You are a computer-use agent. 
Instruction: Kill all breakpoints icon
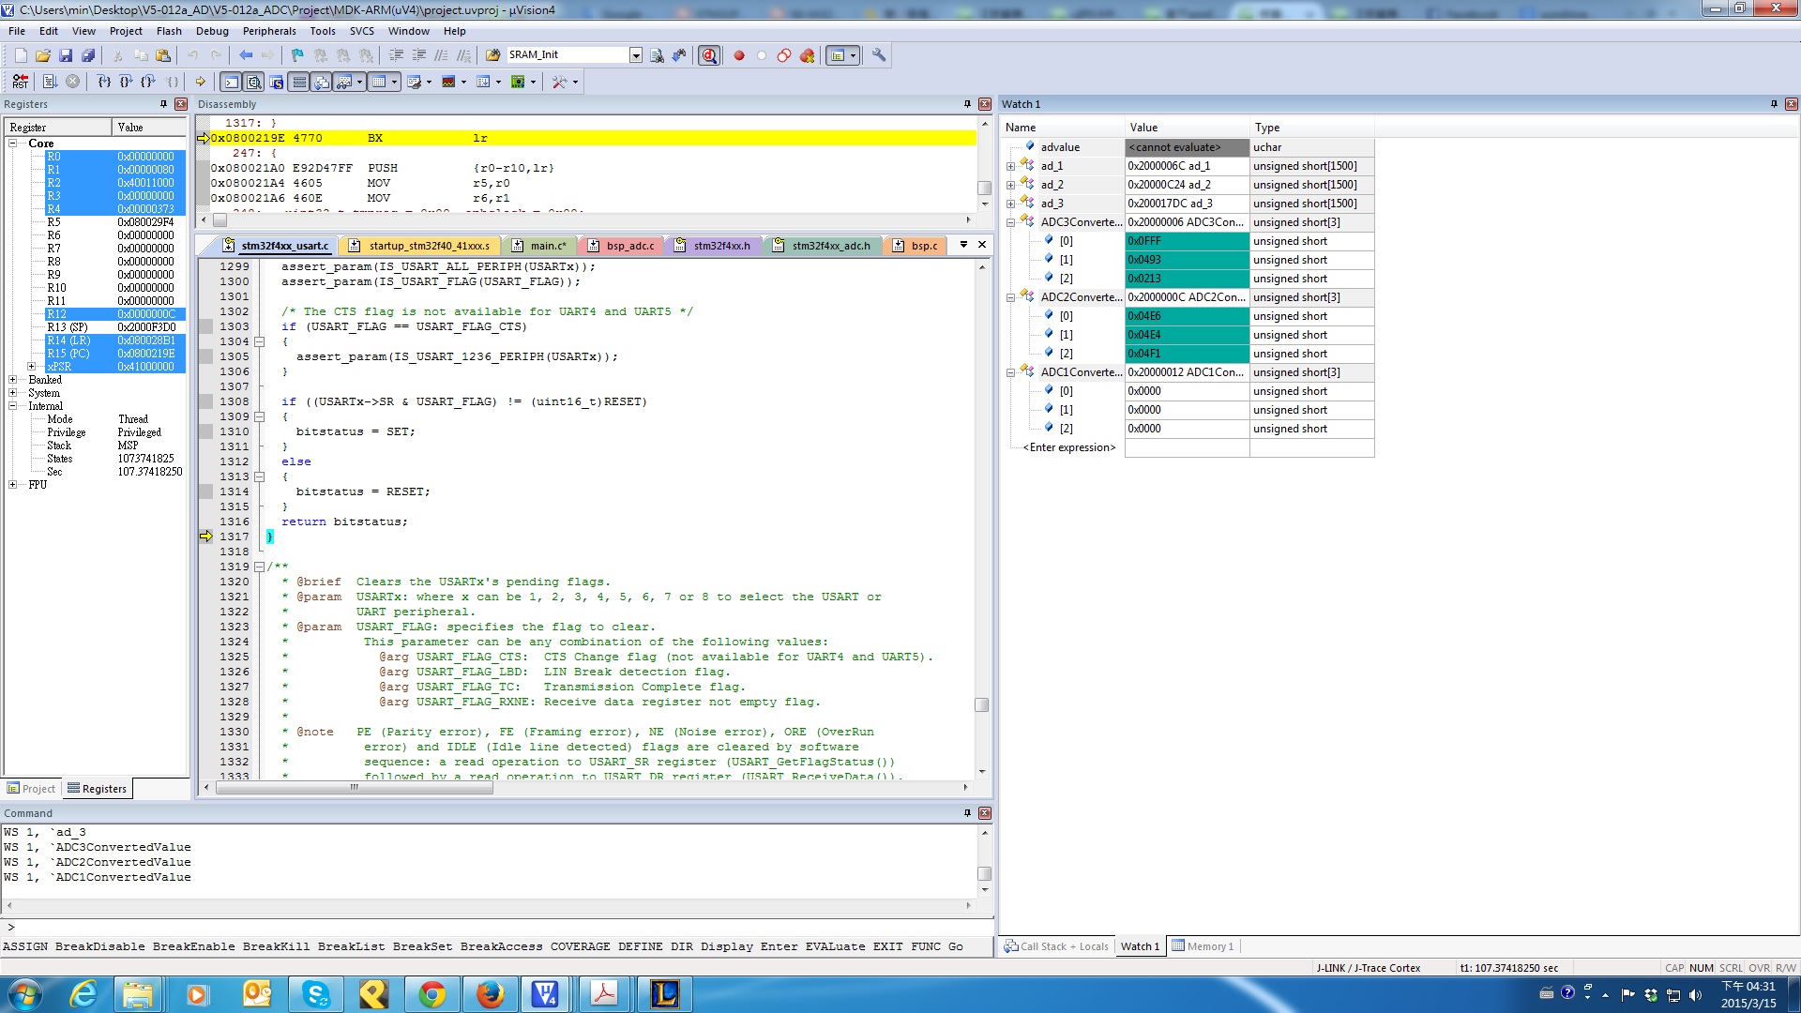(x=807, y=55)
